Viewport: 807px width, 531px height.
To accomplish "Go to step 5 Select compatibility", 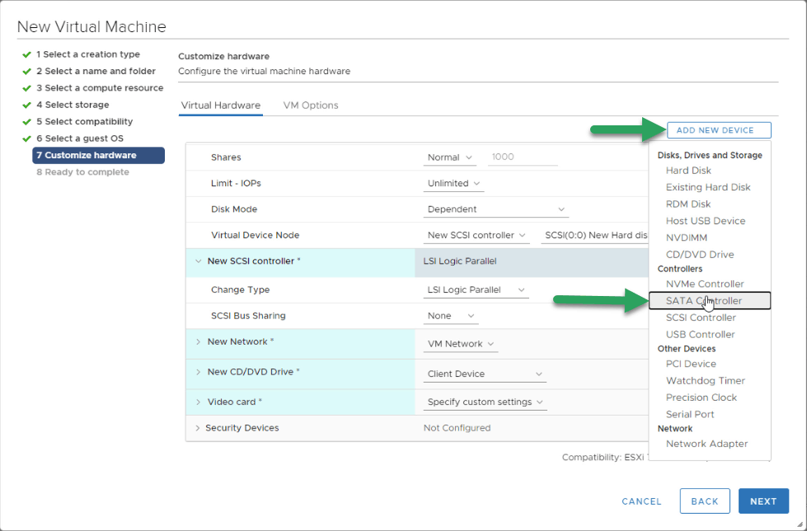I will [84, 121].
